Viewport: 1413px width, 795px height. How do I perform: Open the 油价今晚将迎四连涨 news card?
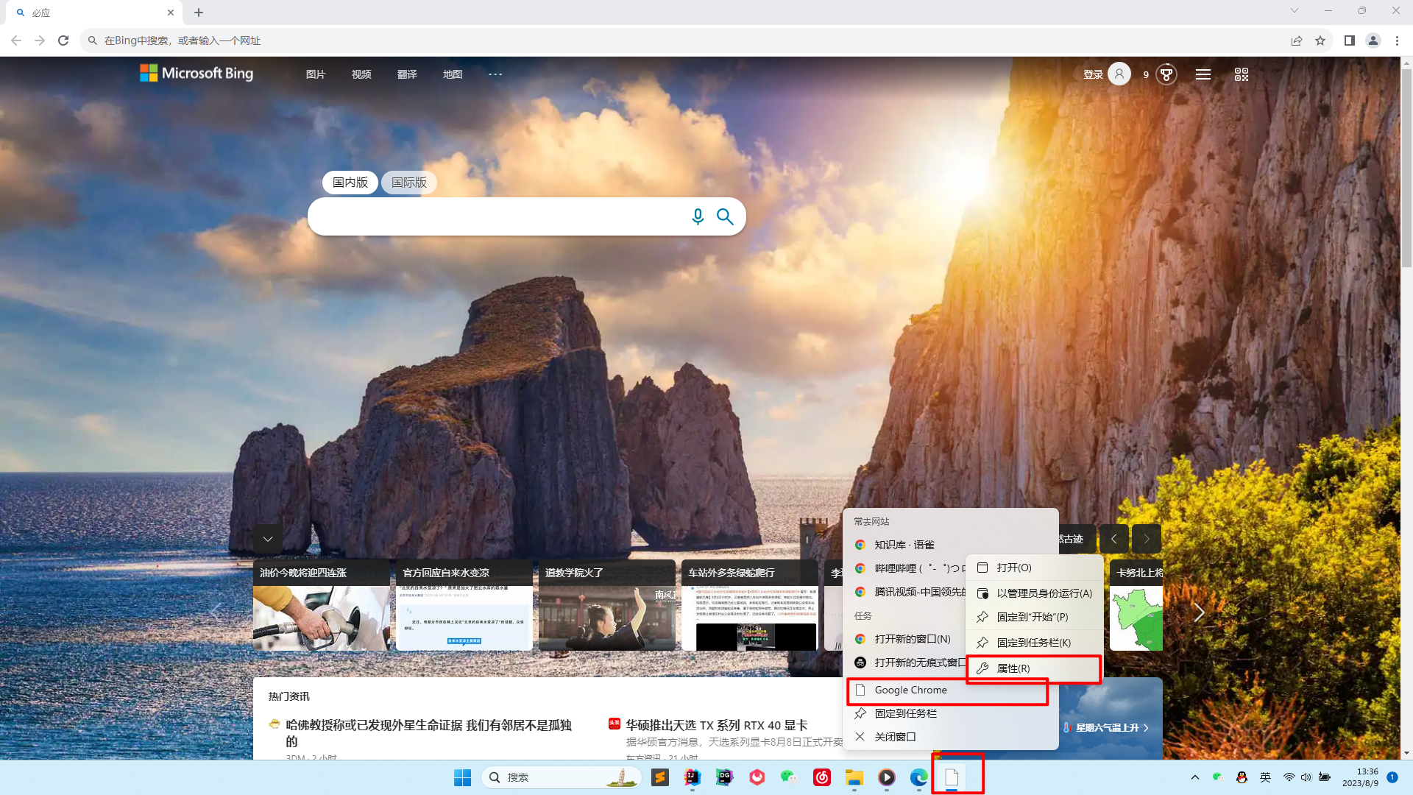click(322, 605)
